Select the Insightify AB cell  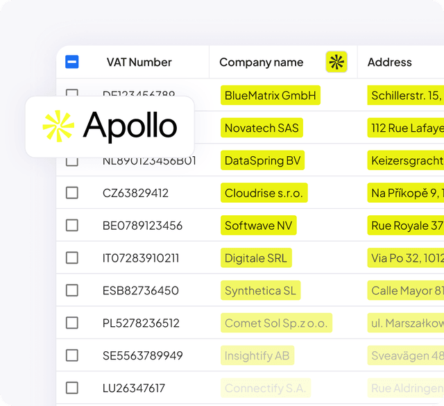coord(257,355)
